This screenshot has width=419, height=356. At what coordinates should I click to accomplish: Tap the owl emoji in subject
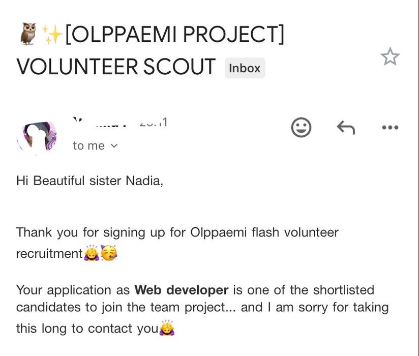coord(28,34)
